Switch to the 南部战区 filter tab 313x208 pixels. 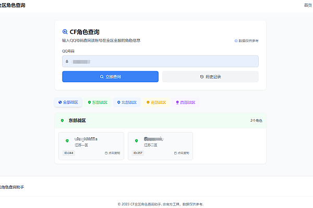156,102
